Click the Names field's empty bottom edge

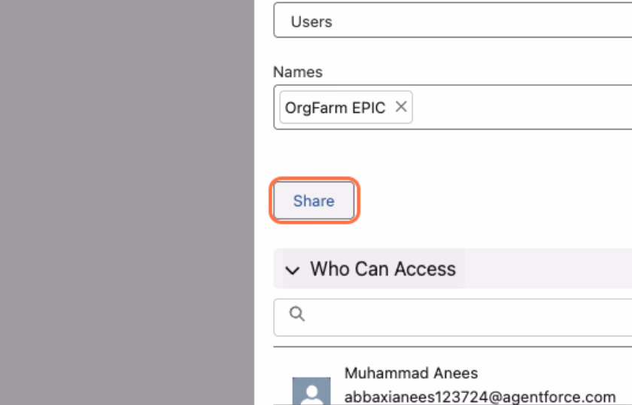pos(453,126)
